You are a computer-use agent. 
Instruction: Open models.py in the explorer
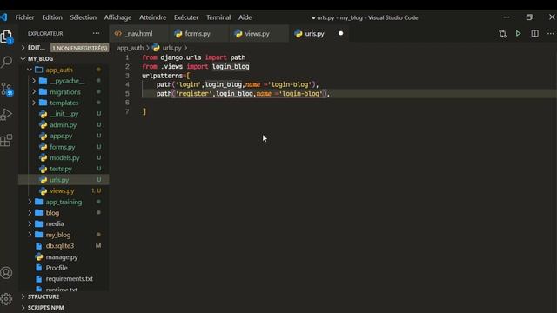click(x=64, y=158)
